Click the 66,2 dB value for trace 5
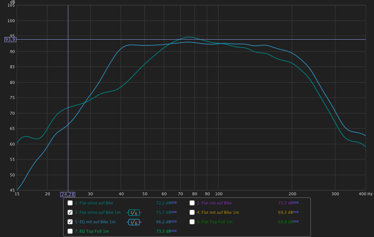Viewport: 374px width, 237px height. (163, 222)
